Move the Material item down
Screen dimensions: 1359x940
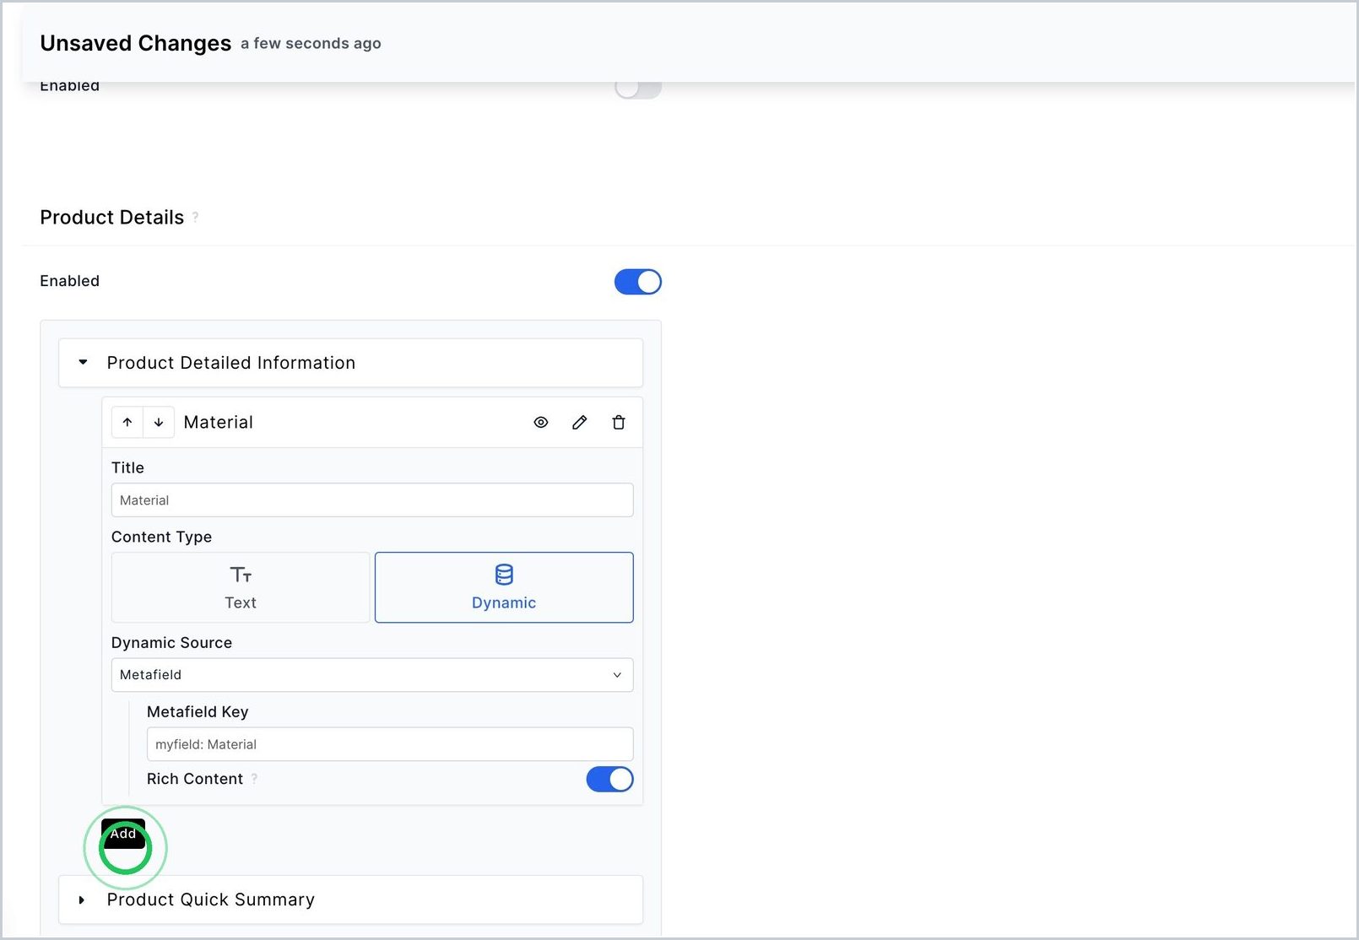(x=159, y=422)
